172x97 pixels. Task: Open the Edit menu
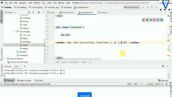click(x=11, y=3)
